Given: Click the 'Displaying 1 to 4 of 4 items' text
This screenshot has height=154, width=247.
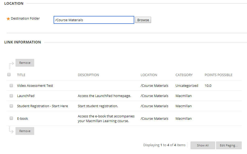Looking at the screenshot, I should (164, 145).
